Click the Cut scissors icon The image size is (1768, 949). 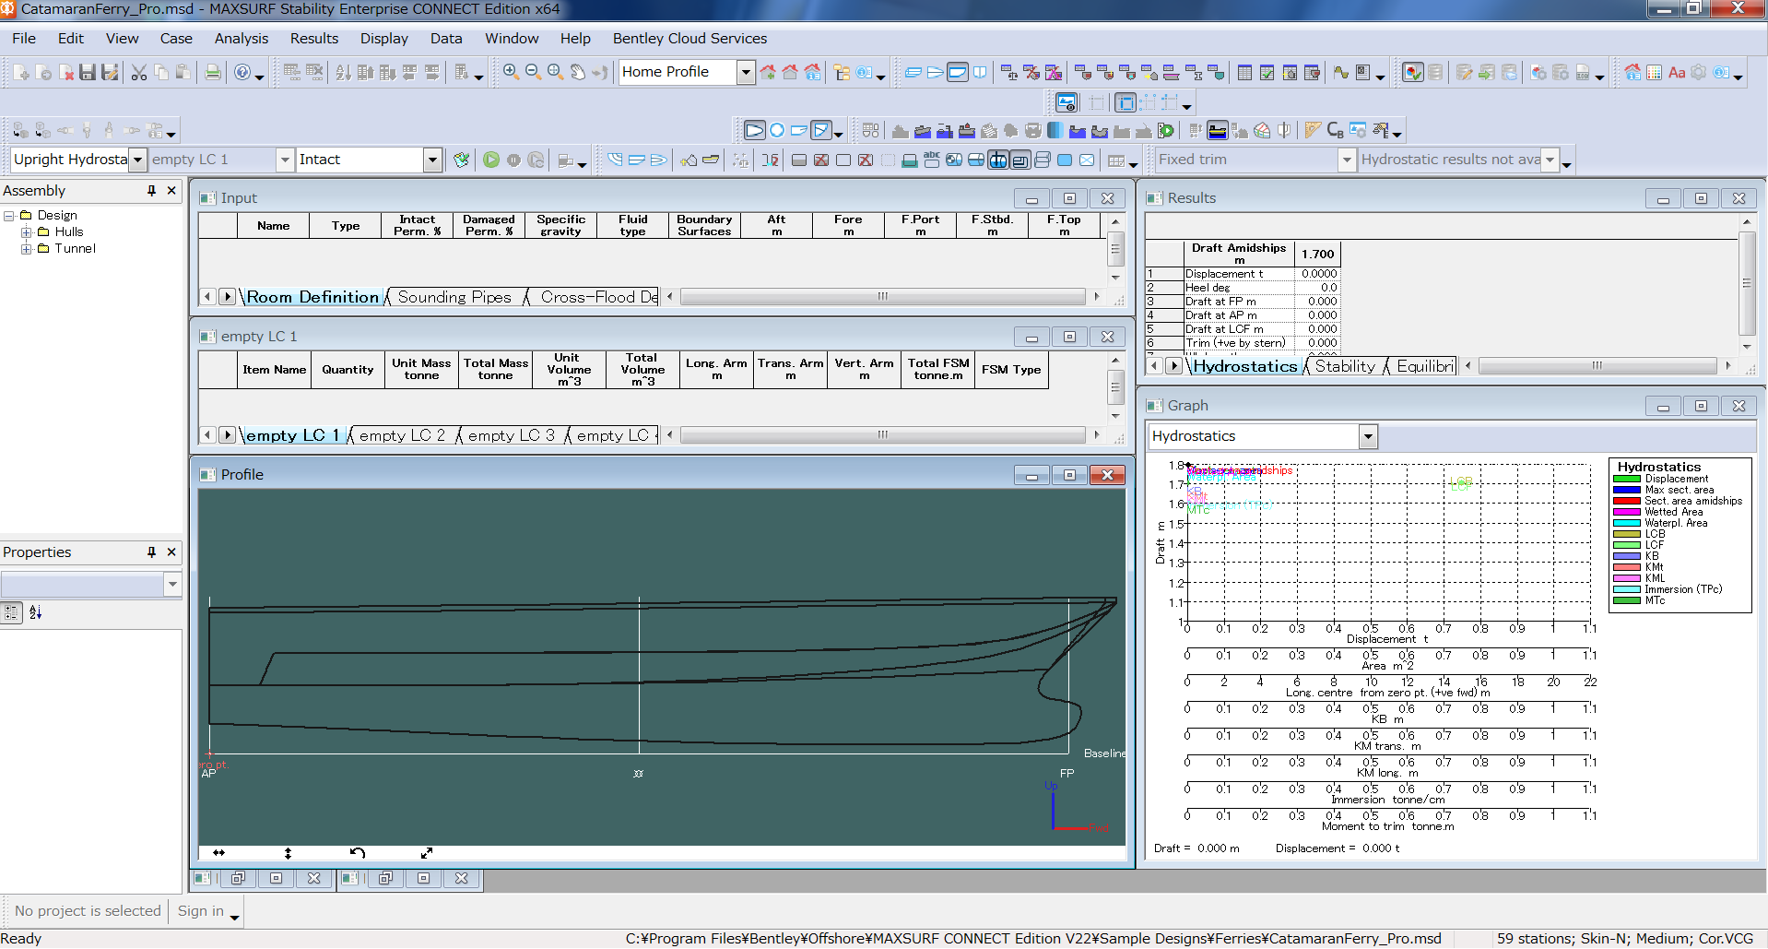pyautogui.click(x=139, y=72)
